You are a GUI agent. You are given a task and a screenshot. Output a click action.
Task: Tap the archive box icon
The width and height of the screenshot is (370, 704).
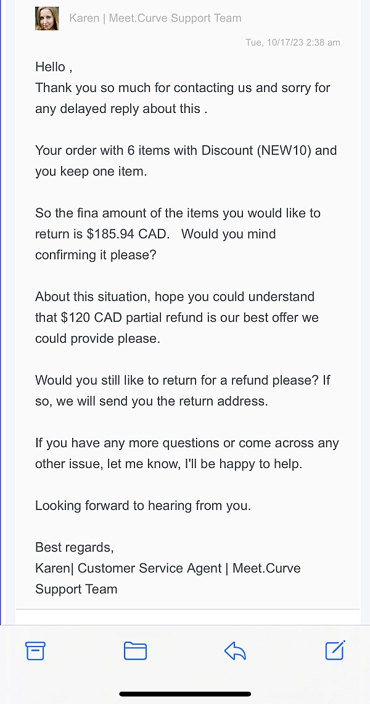[x=35, y=650]
